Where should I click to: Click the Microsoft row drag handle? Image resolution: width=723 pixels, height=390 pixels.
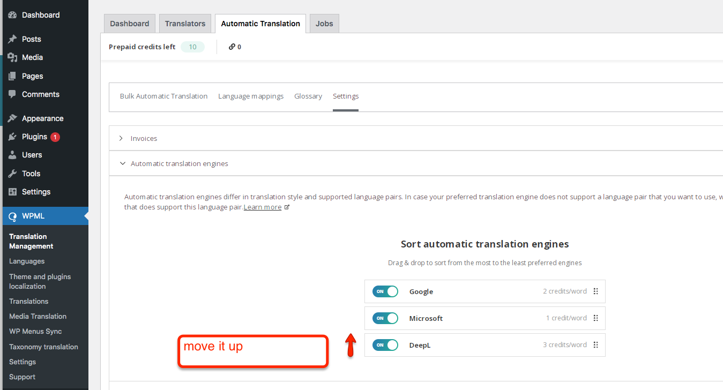click(595, 318)
